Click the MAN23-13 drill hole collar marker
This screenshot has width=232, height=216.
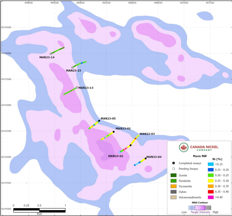tap(77, 88)
